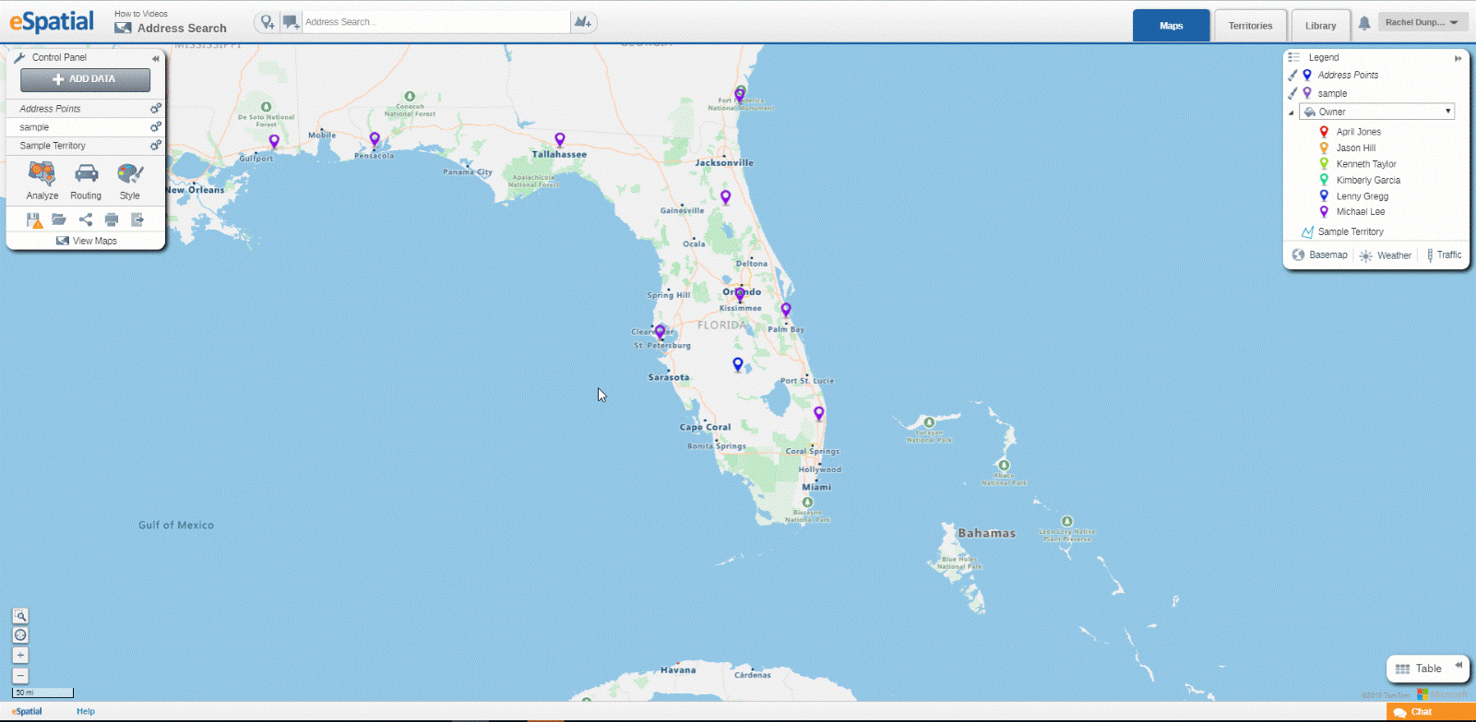Screen dimensions: 1476x722
Task: Click the blue pin near Sarasota
Action: click(738, 364)
